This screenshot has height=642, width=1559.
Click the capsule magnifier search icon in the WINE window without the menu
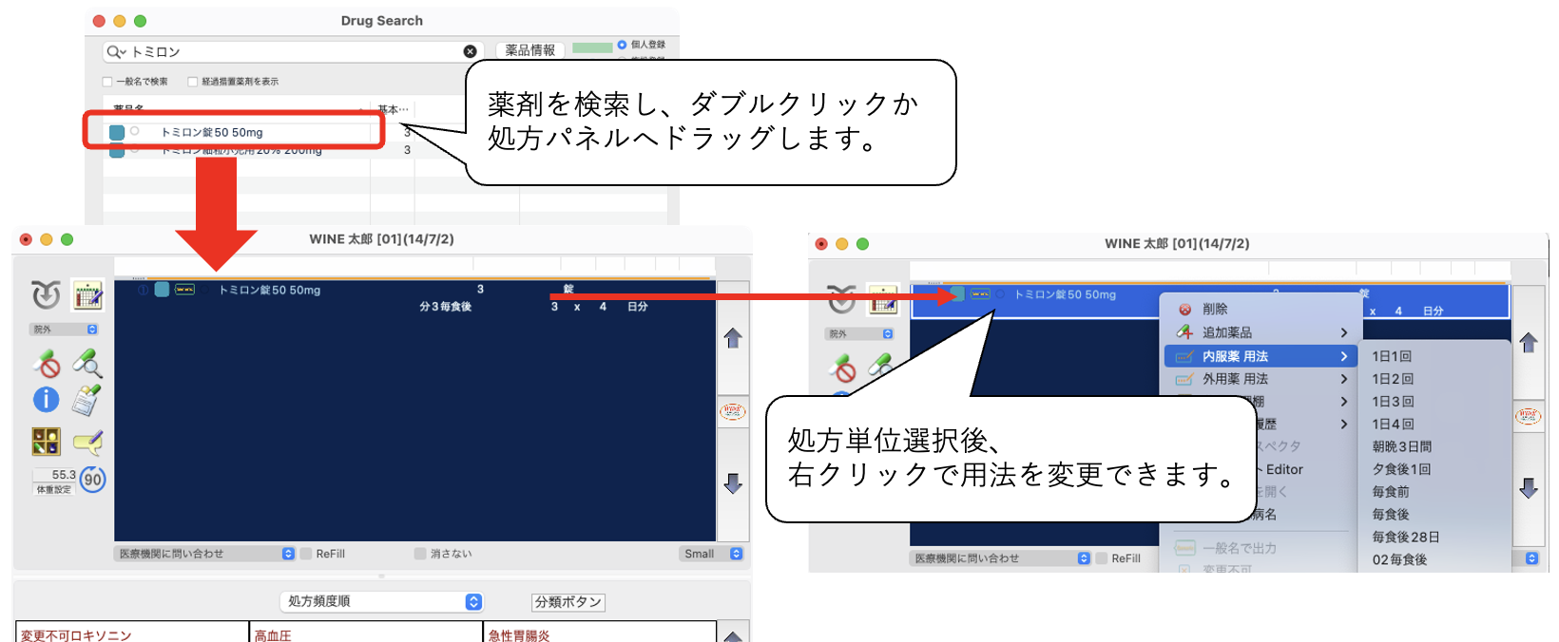87,363
